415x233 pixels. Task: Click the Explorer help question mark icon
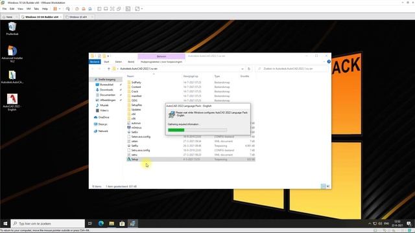click(329, 61)
